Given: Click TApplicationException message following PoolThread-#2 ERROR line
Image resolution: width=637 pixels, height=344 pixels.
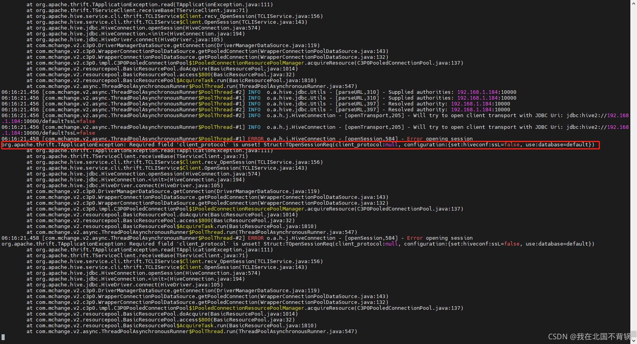Looking at the screenshot, I should click(x=298, y=244).
